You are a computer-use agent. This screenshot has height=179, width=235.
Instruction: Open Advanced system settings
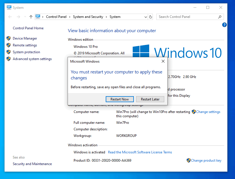[32, 59]
